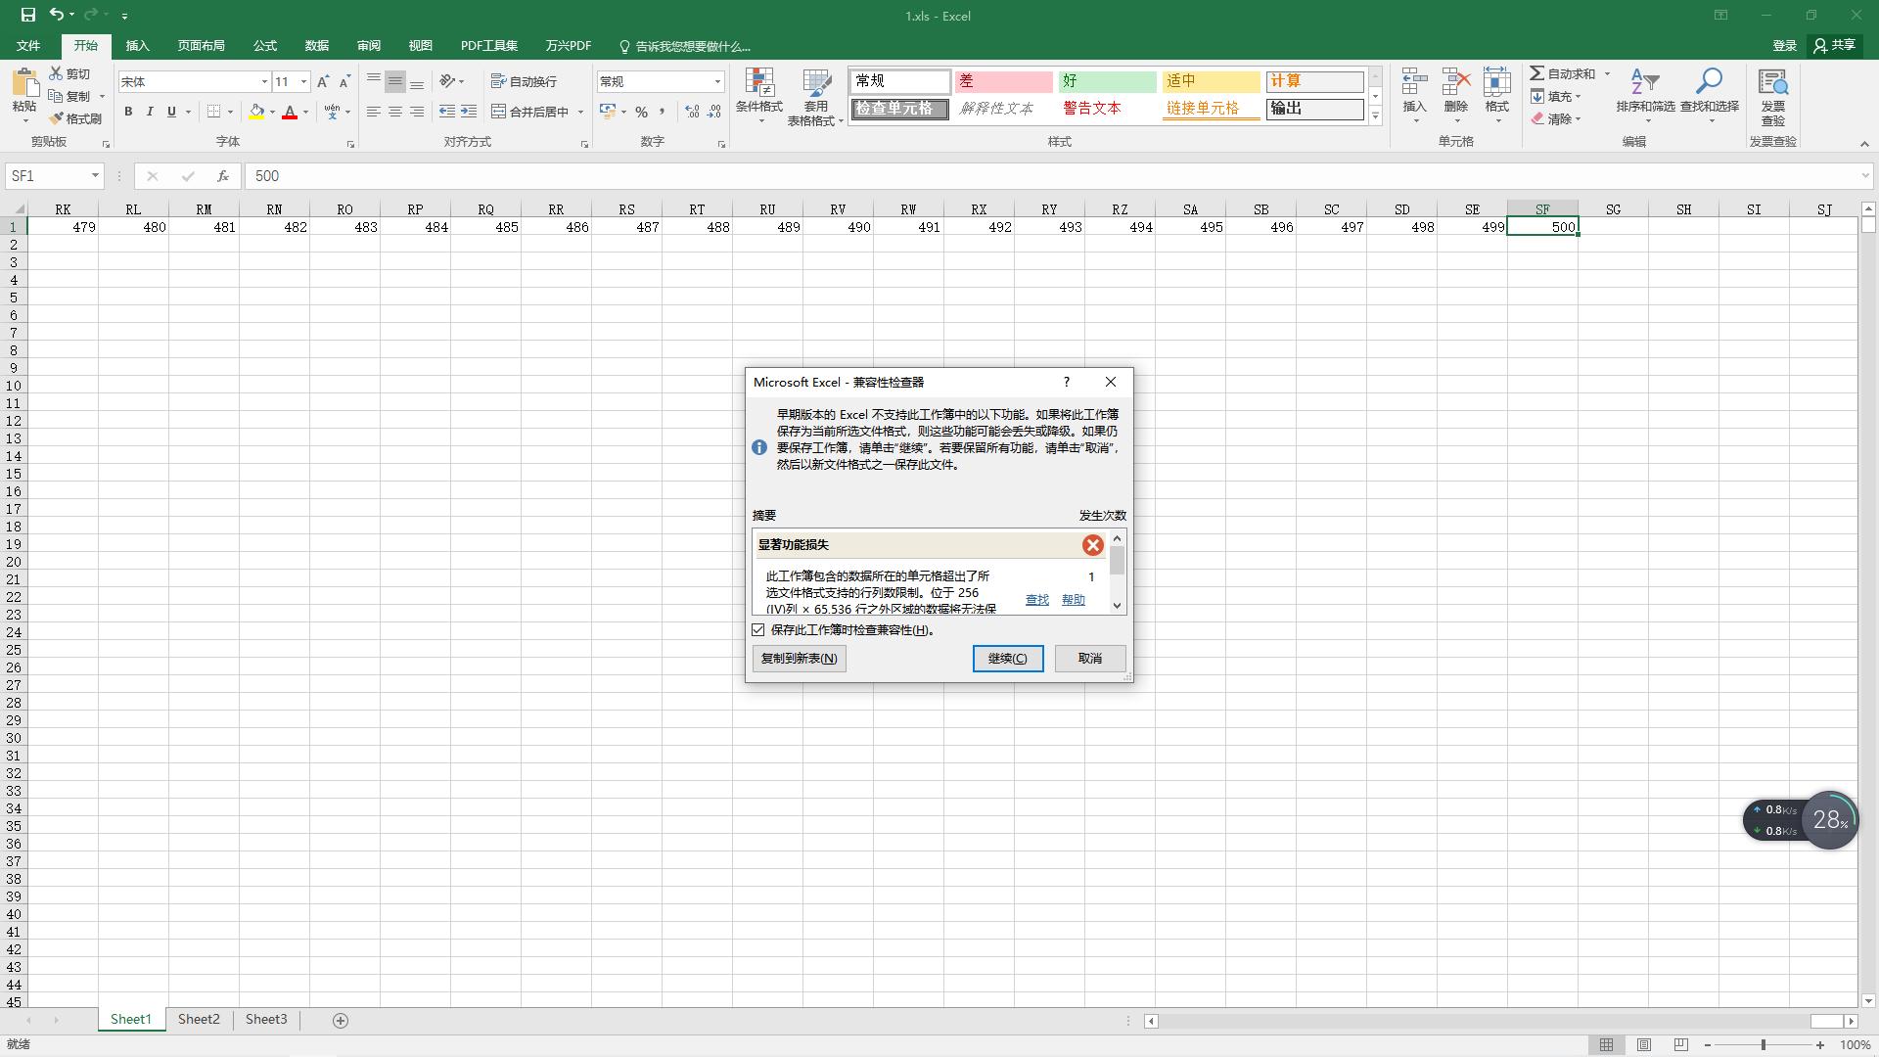Toggle bold formatting button
This screenshot has width=1879, height=1057.
[128, 112]
